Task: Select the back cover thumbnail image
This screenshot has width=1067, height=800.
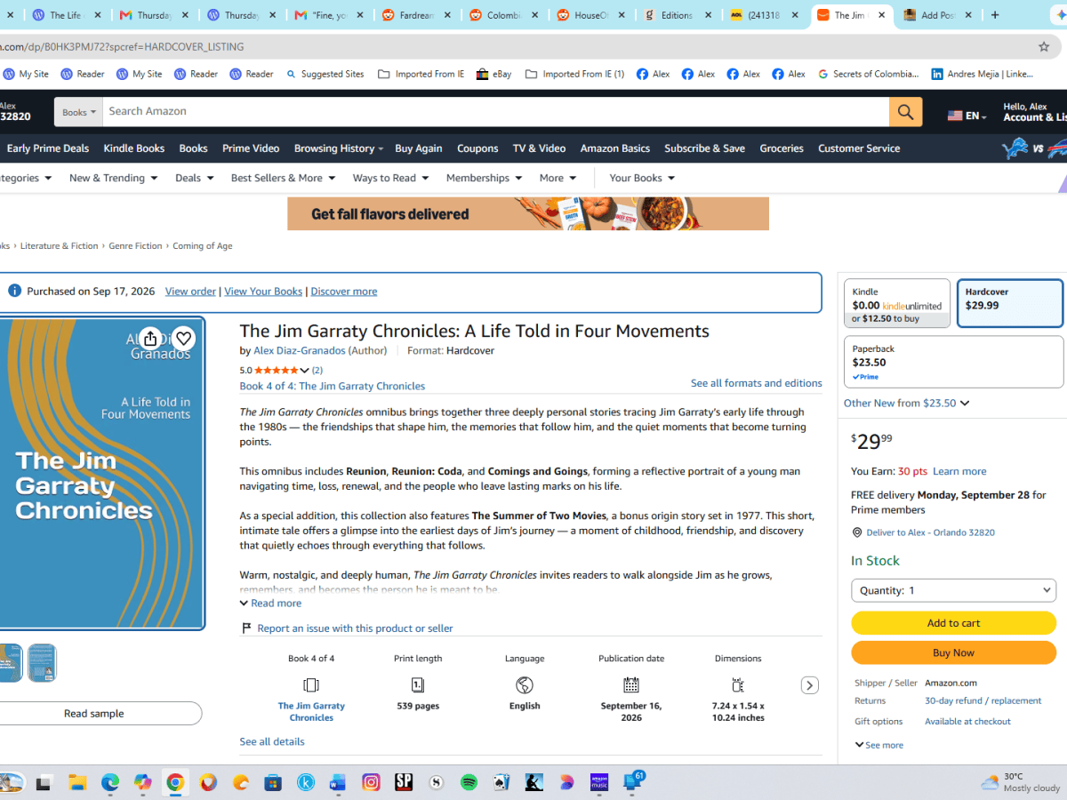Action: (42, 663)
